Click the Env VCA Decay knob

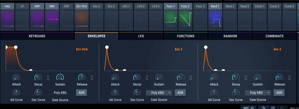[38, 77]
